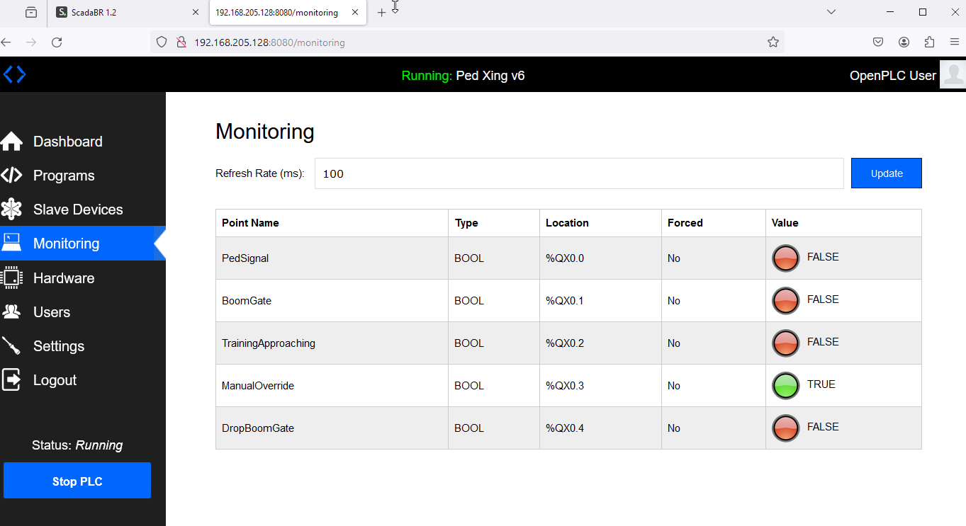Click the OpenPLC logo in the header
Viewport: 966px width, 526px height.
tap(14, 74)
